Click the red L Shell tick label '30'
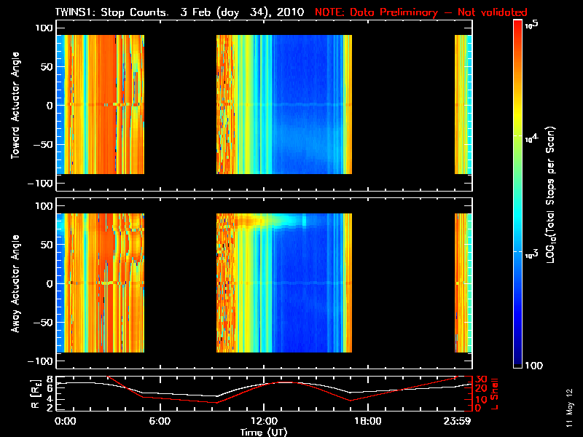This screenshot has width=583, height=437. 481,379
